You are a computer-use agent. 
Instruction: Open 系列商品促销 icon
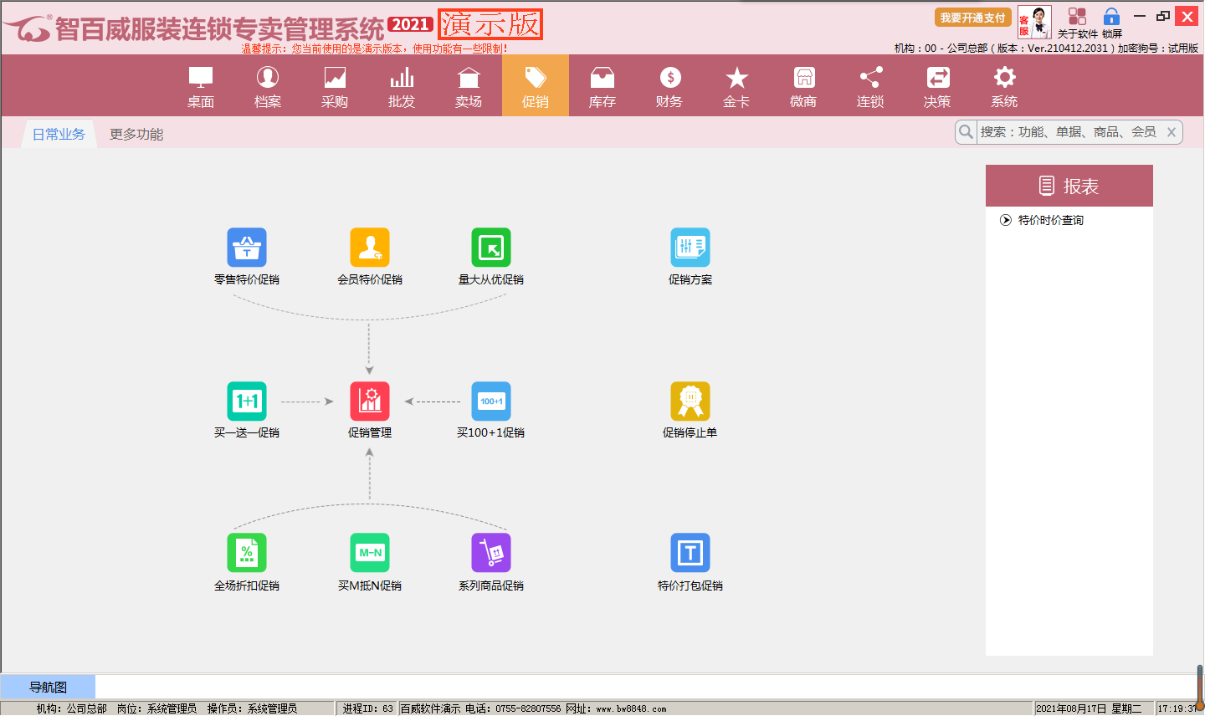coord(491,553)
